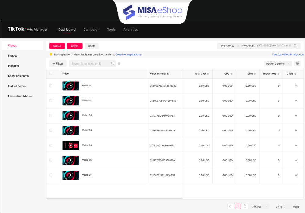Sort by CPM column arrows
Image resolution: width=305 pixels, height=213 pixels.
[x=255, y=74]
